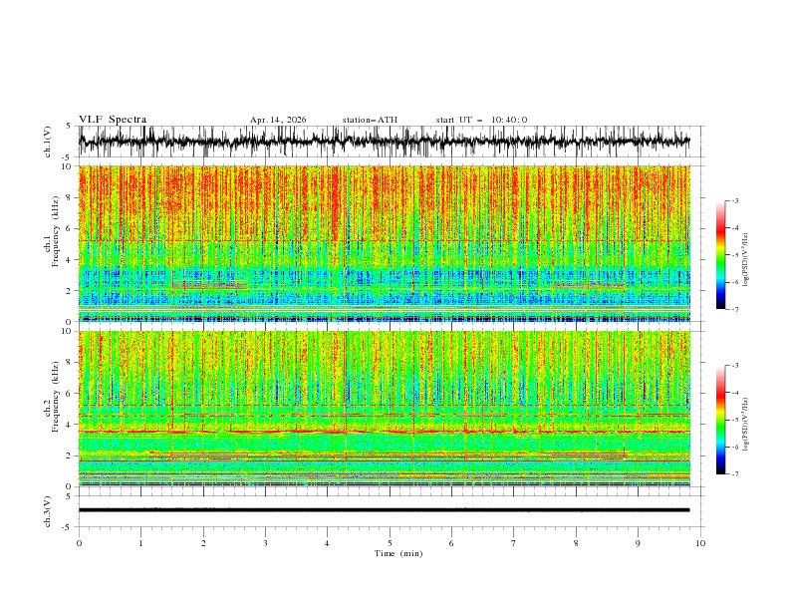Click lower colorbar tick label "-6"
This screenshot has width=789, height=610.
[735, 447]
